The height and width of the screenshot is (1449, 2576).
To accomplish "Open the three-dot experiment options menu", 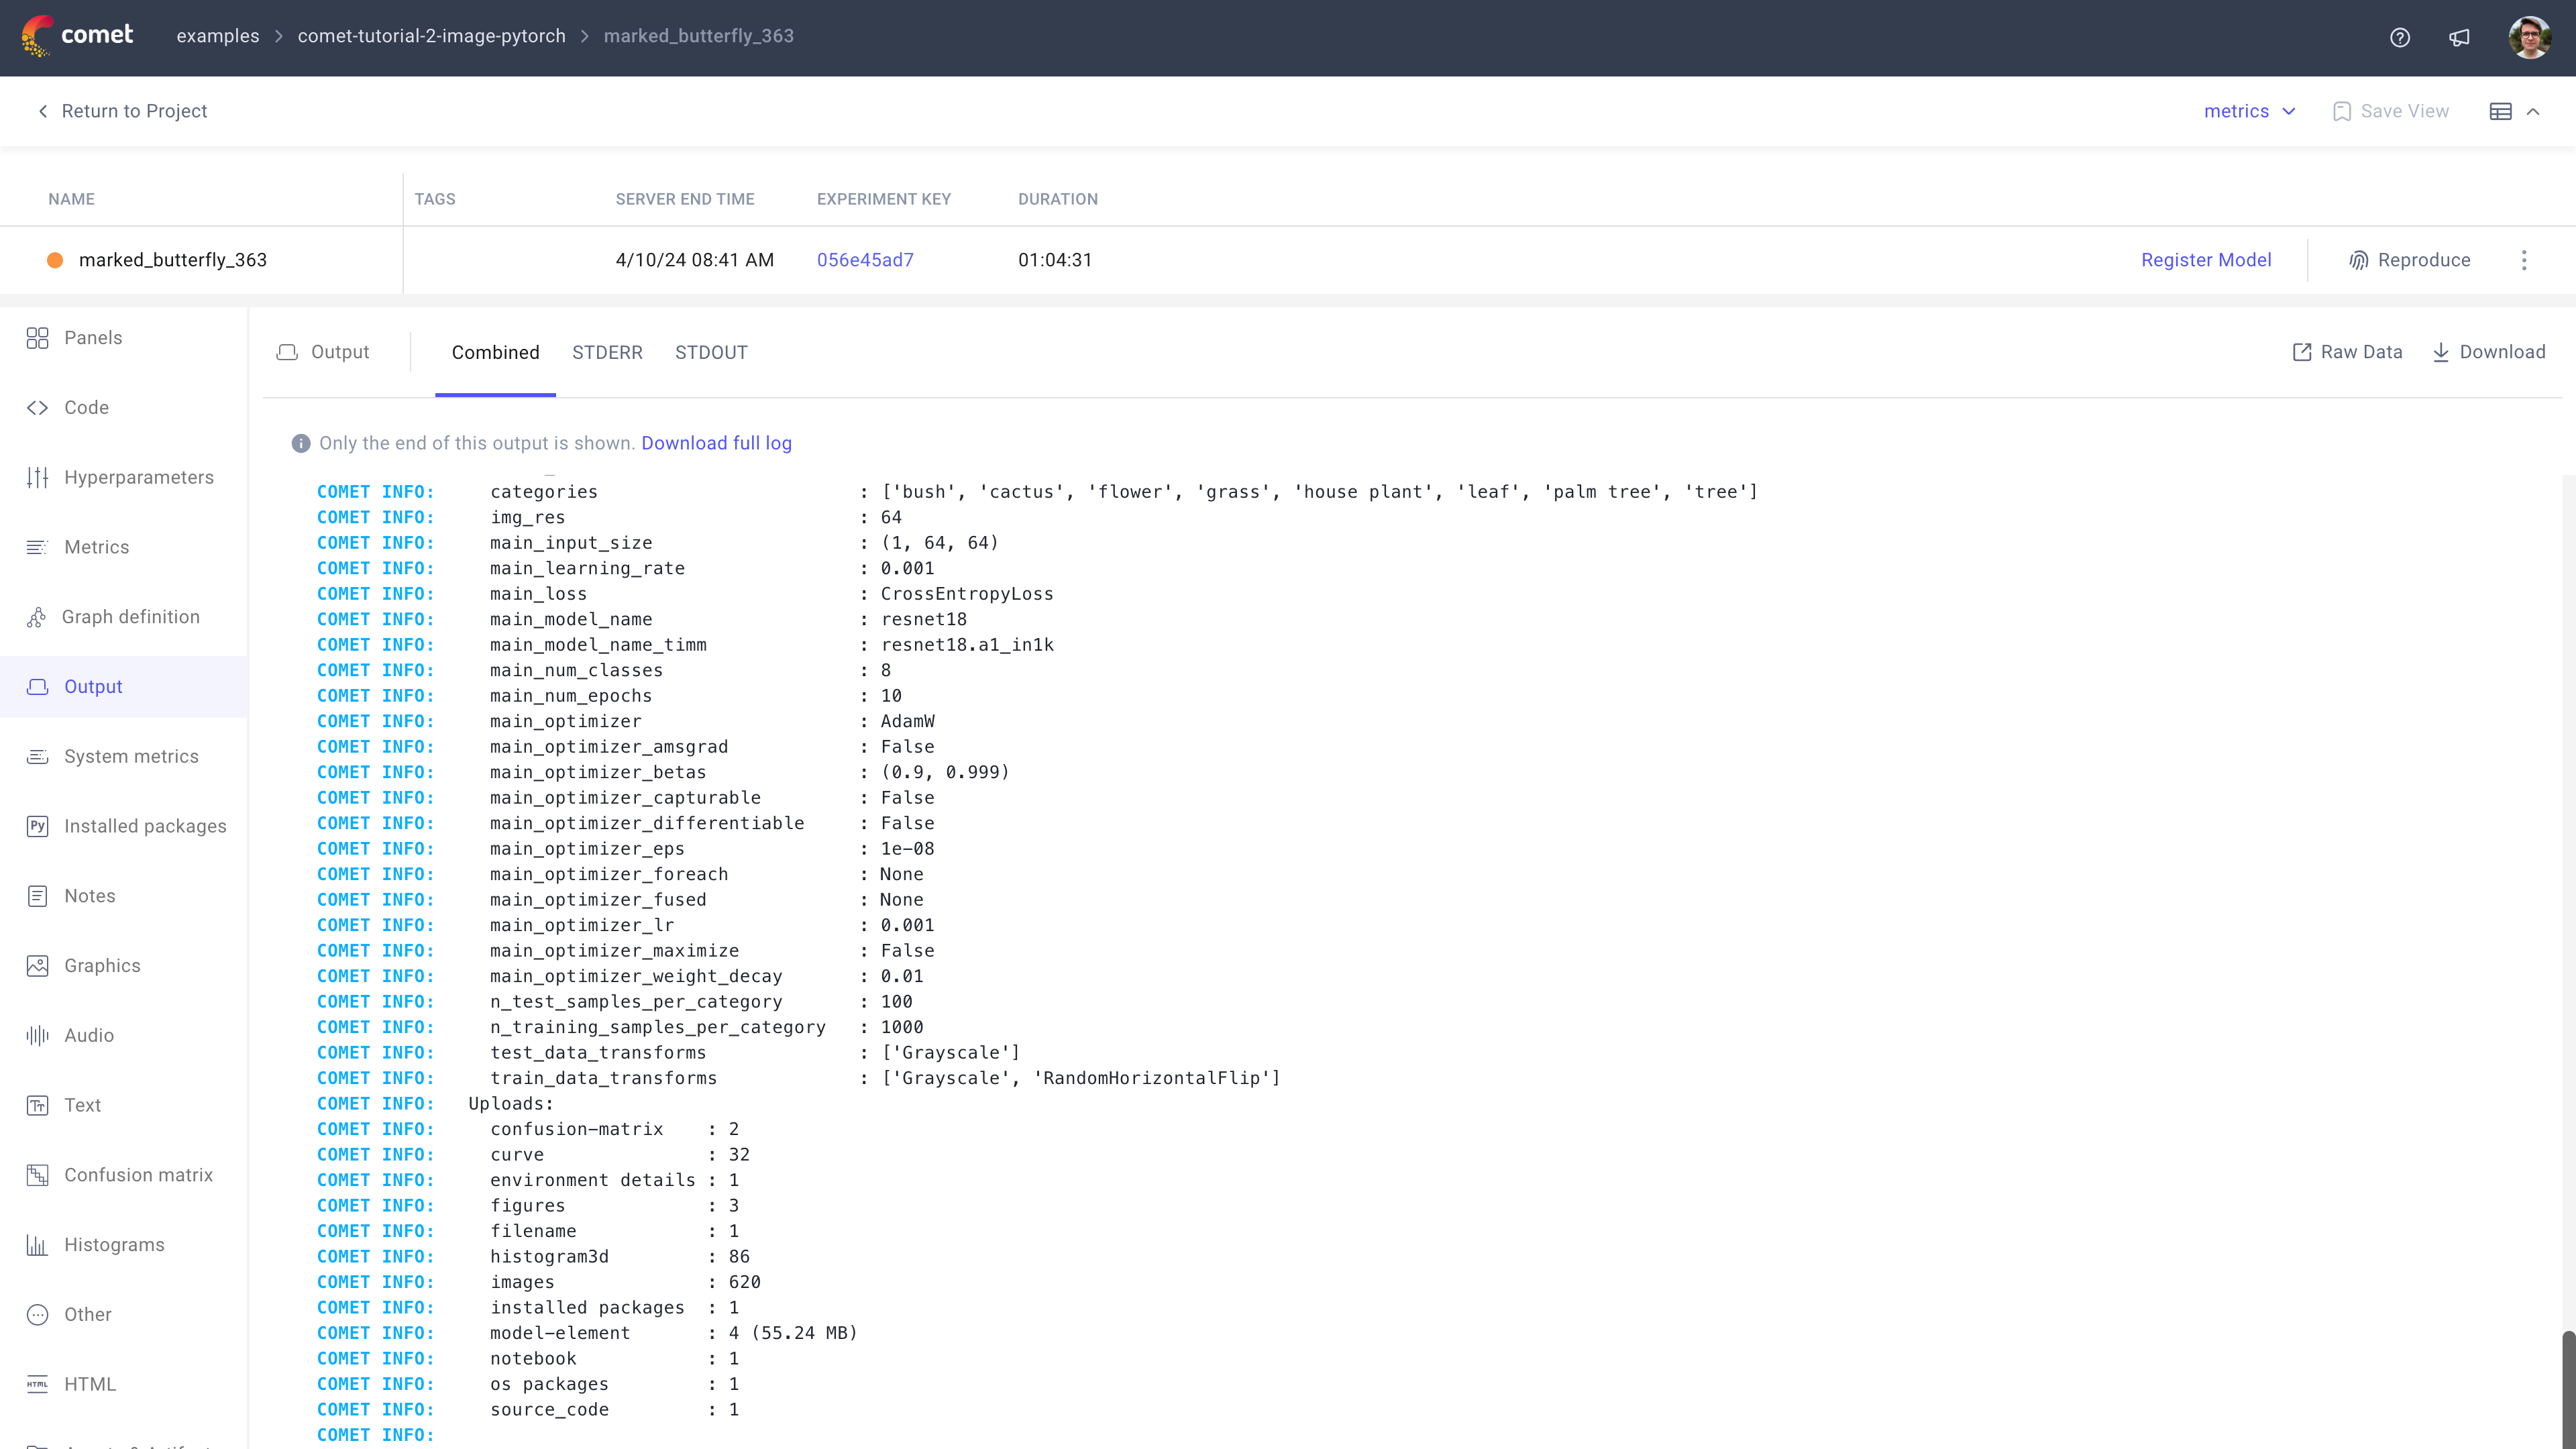I will click(x=2524, y=260).
